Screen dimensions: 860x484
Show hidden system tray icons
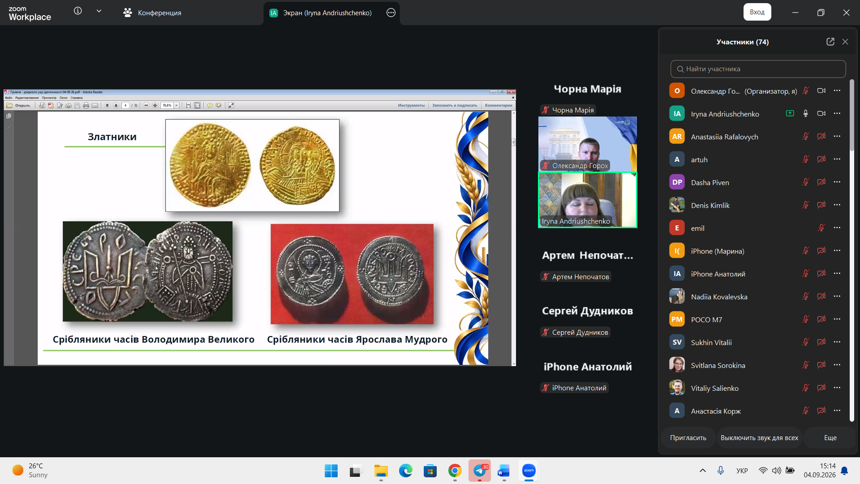click(x=702, y=471)
